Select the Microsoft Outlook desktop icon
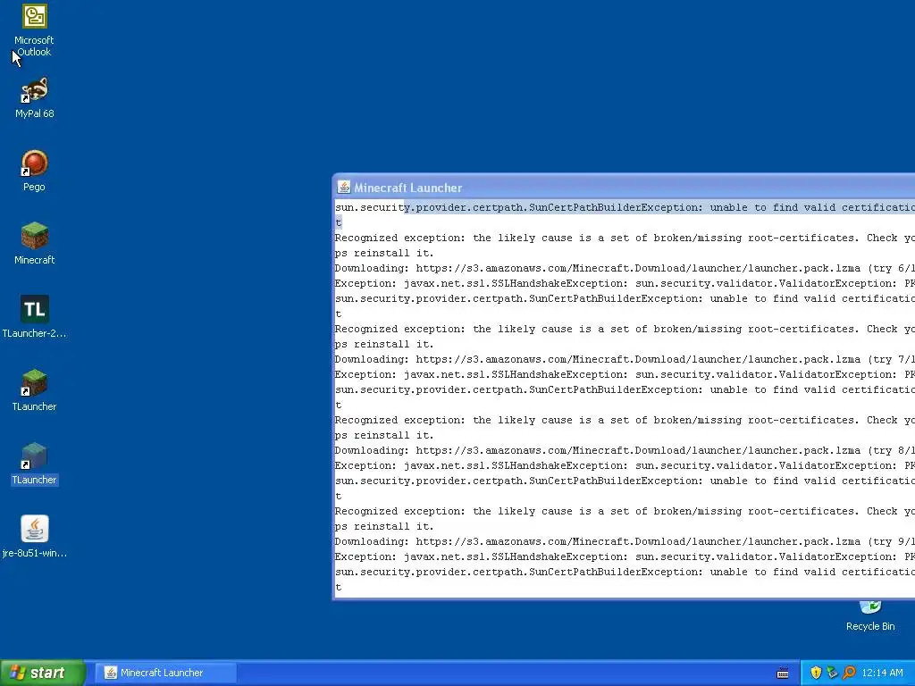 [x=34, y=30]
